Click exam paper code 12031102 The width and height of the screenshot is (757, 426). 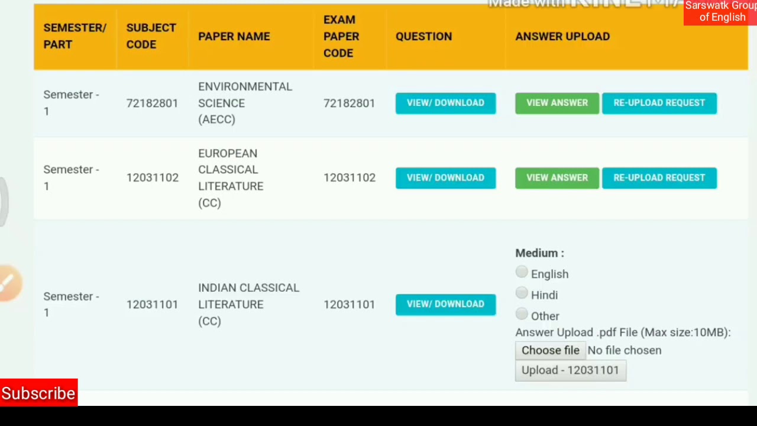click(350, 178)
